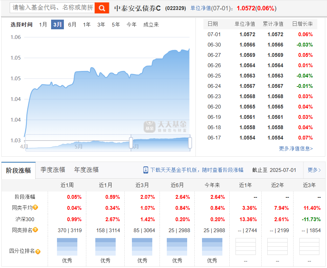
Task: Select the 3月 time range
Action: point(57,24)
